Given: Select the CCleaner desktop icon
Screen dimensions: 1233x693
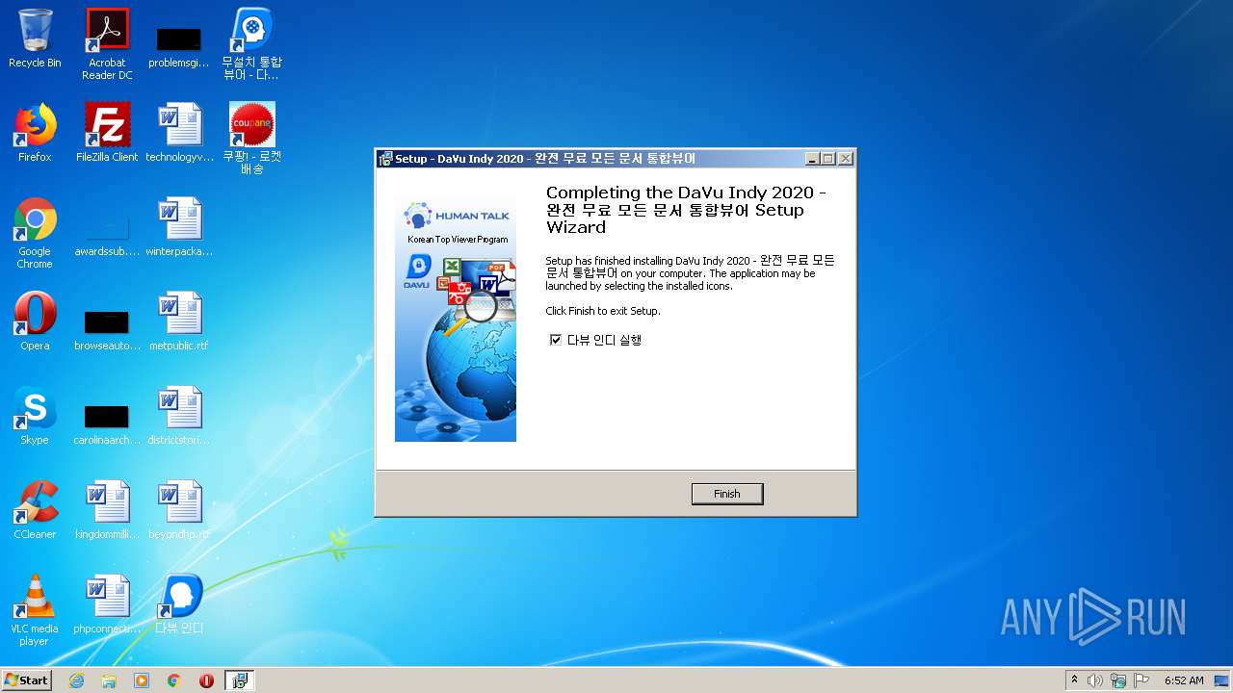Looking at the screenshot, I should click(x=35, y=510).
